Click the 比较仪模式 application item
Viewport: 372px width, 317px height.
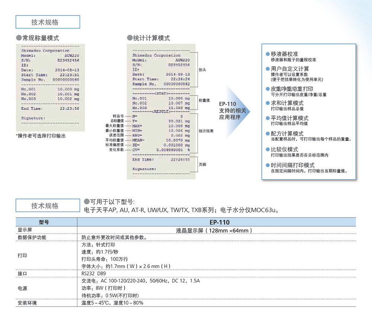285,149
